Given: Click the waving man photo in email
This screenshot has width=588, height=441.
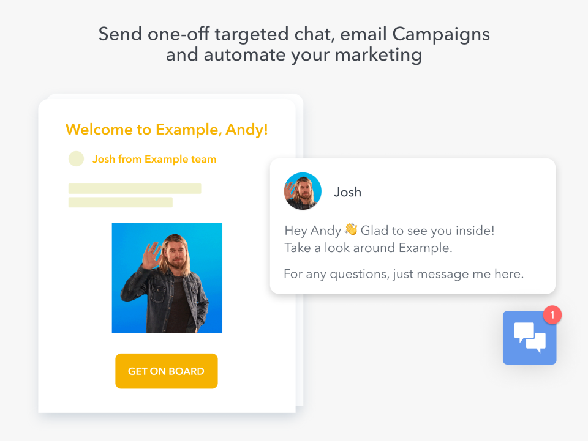Looking at the screenshot, I should pos(167,278).
